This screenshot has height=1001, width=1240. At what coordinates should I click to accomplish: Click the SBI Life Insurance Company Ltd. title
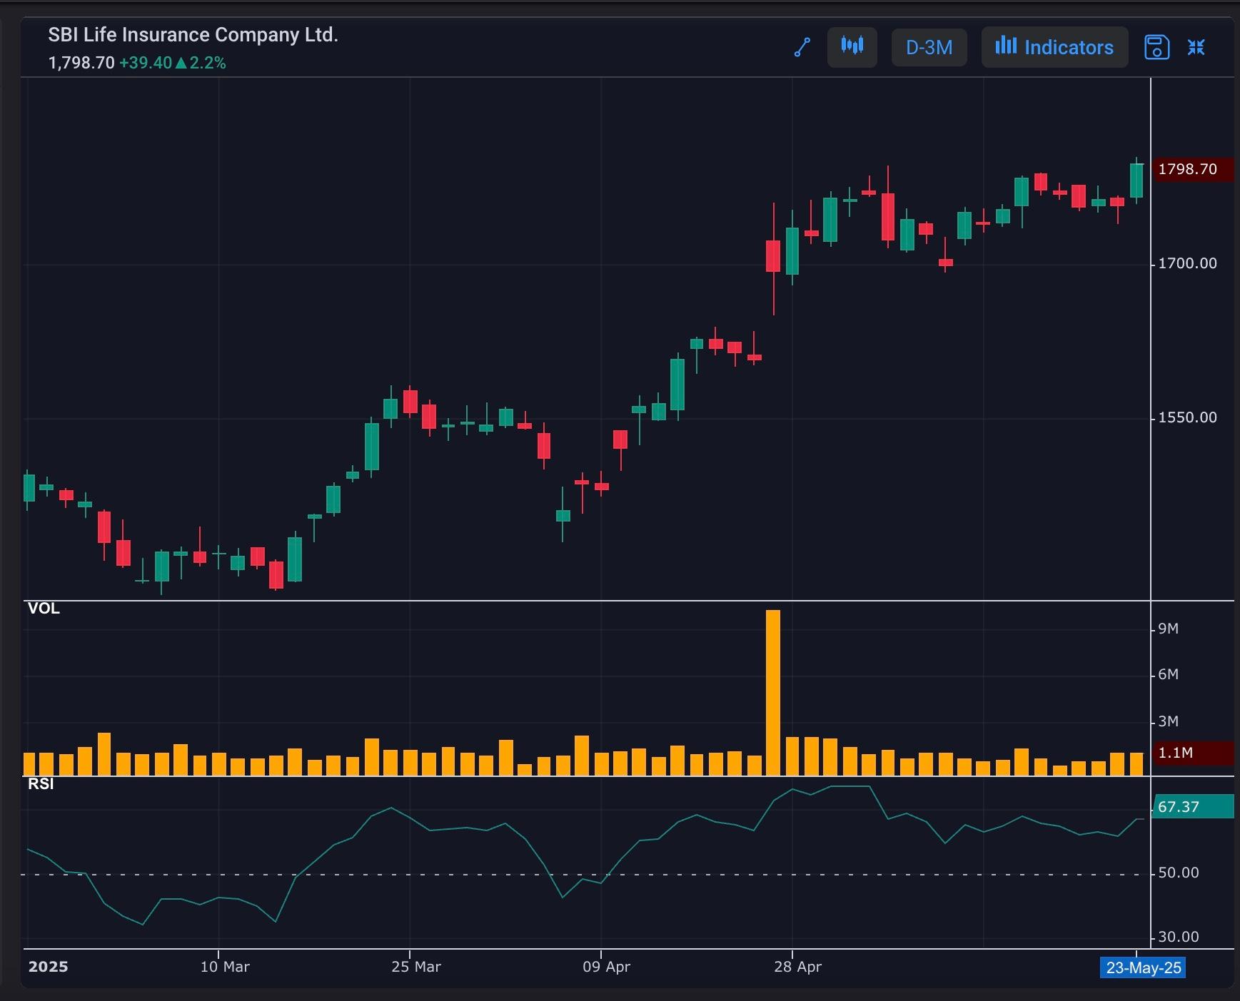(193, 34)
